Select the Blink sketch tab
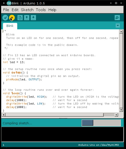The image size is (126, 149). [10, 26]
